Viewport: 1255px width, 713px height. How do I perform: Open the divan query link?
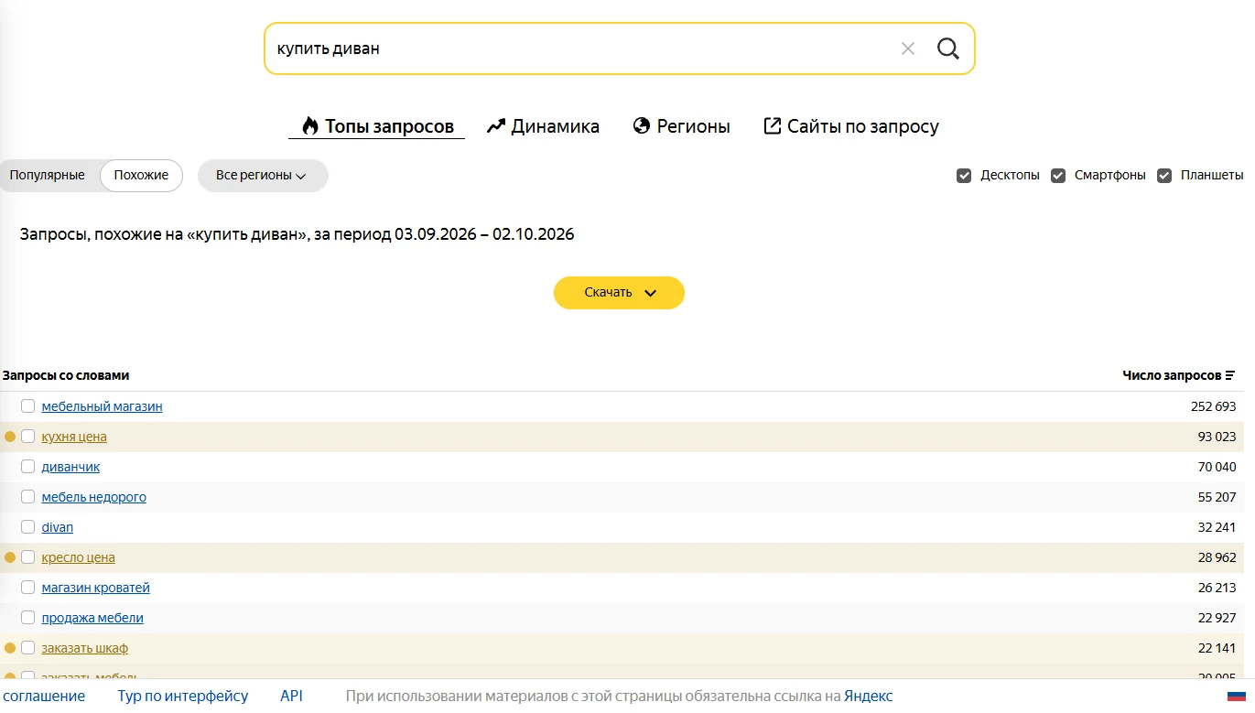(x=57, y=527)
